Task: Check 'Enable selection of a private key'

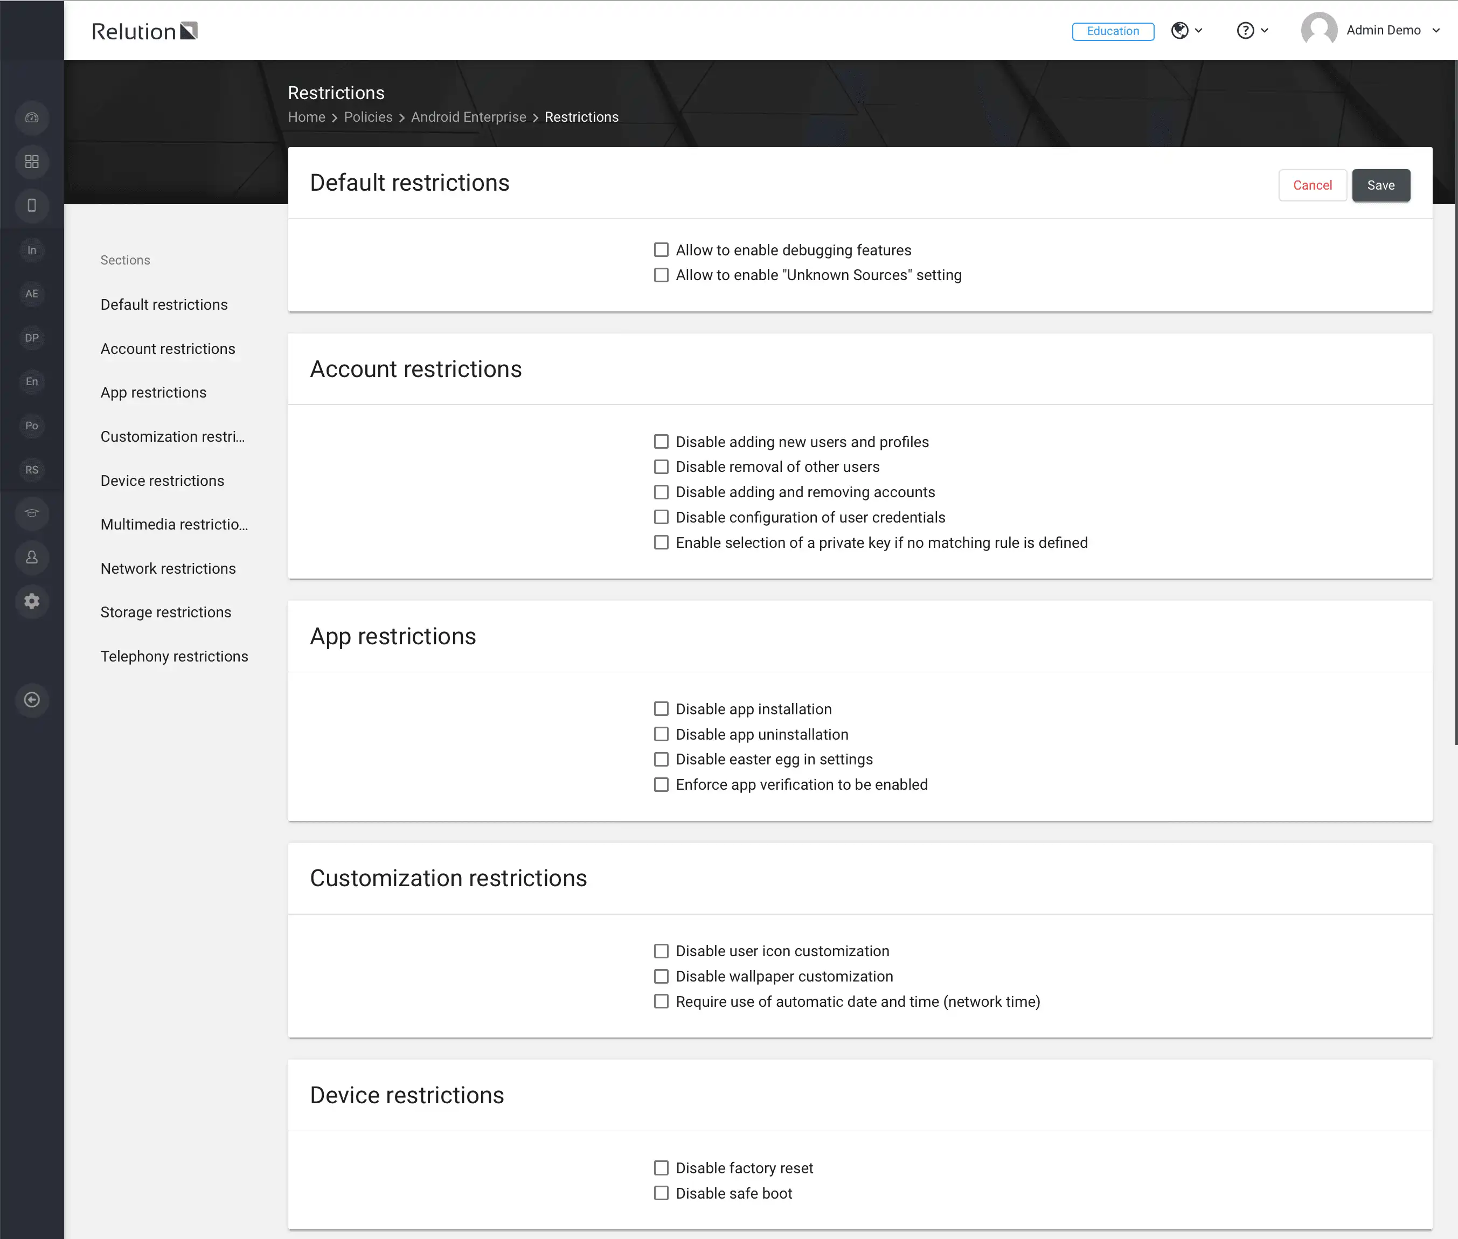Action: [661, 543]
